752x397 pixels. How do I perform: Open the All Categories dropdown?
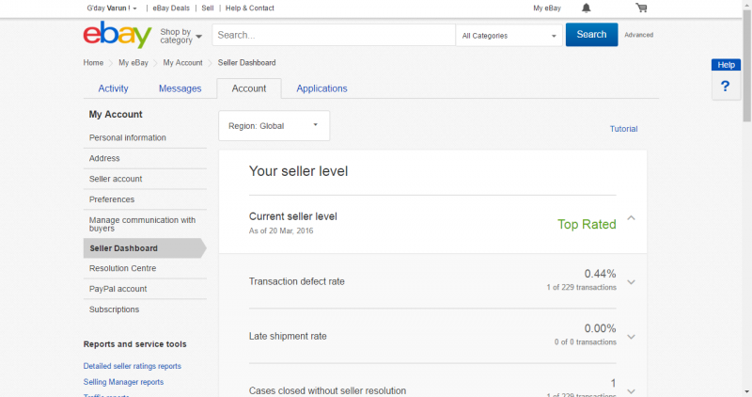[x=509, y=36]
